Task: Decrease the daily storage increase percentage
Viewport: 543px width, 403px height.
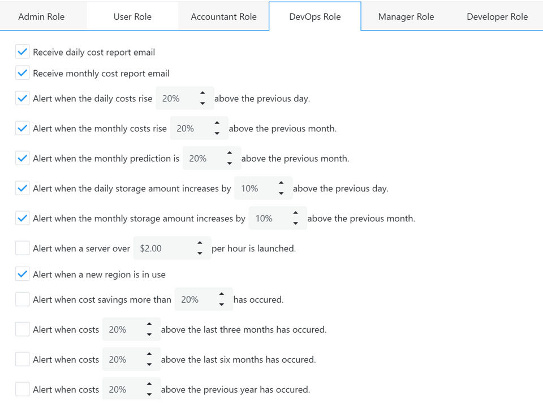Action: pyautogui.click(x=281, y=193)
